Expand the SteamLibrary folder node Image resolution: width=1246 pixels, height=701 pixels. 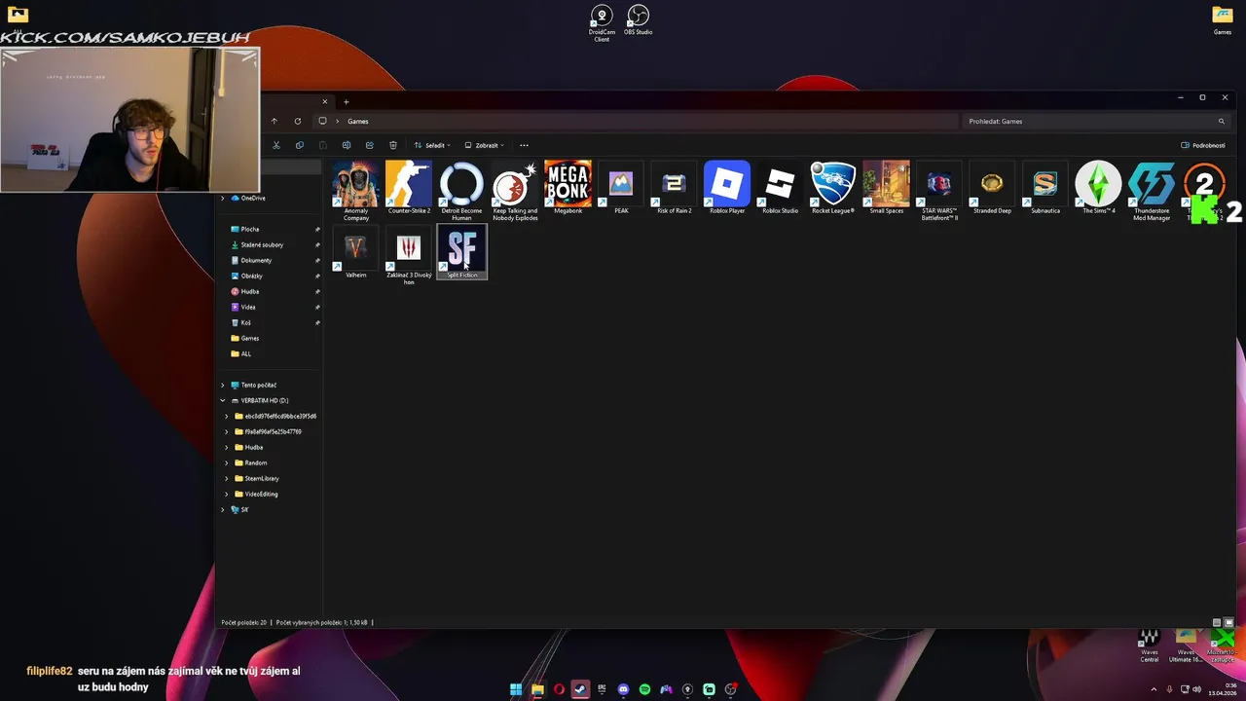pyautogui.click(x=227, y=478)
